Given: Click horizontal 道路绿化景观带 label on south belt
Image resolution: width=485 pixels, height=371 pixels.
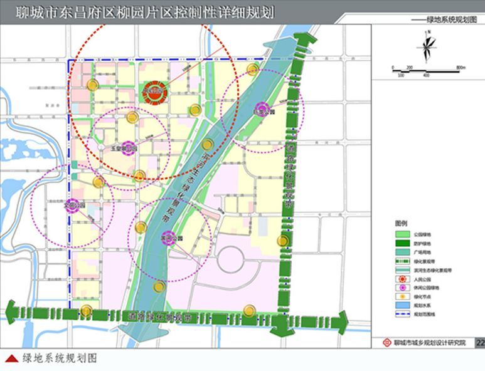Looking at the screenshot, I should [x=160, y=317].
